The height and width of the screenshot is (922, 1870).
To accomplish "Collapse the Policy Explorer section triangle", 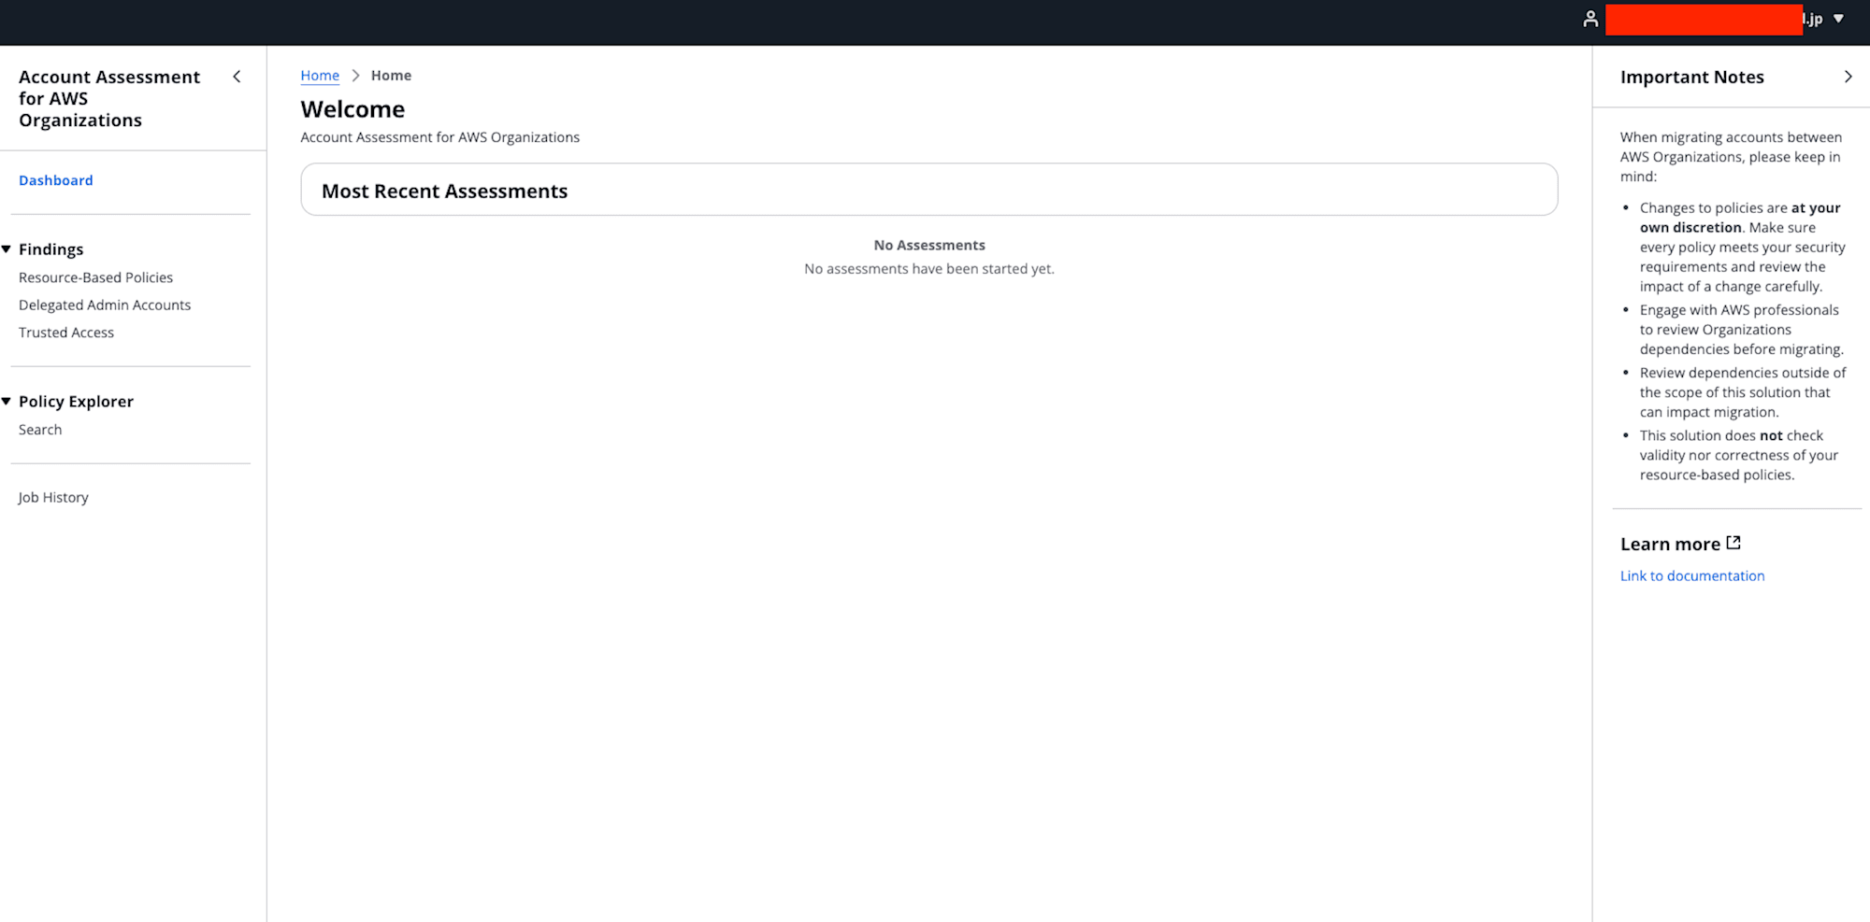I will 7,401.
